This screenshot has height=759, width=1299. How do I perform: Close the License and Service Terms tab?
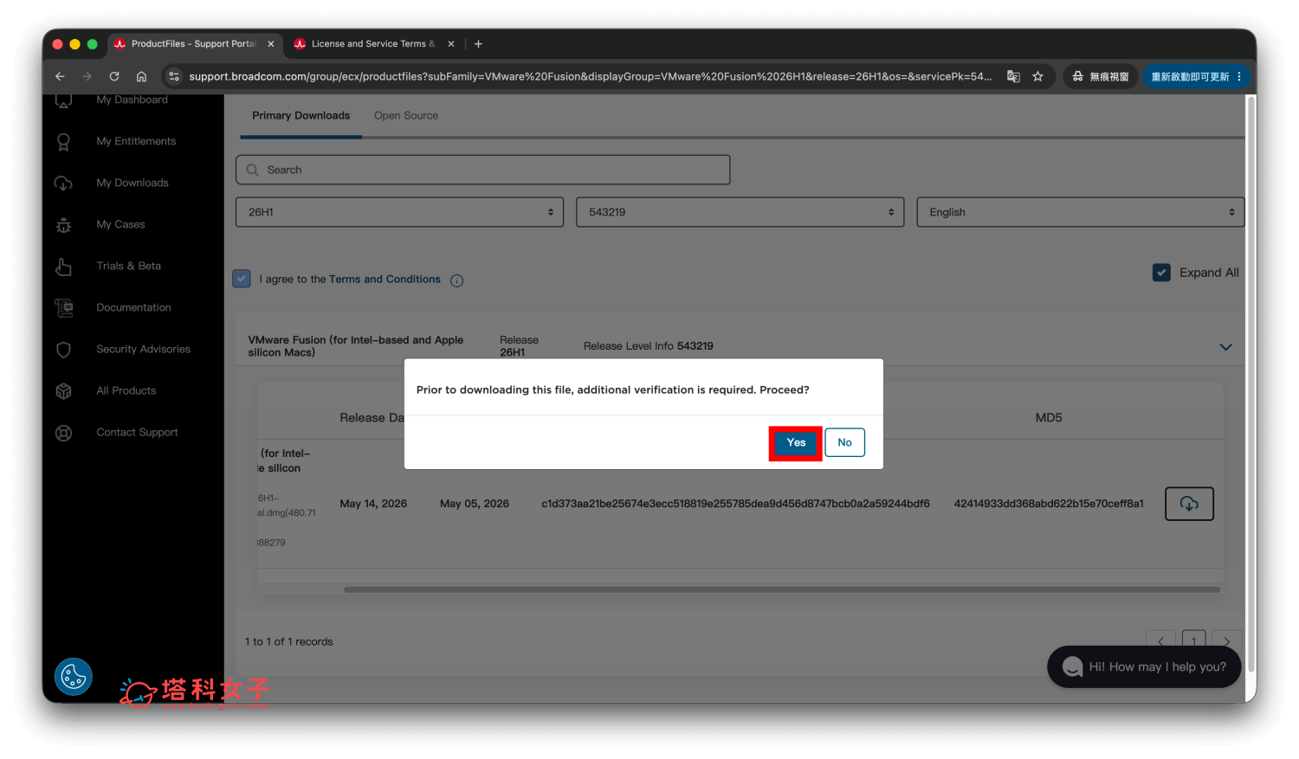tap(451, 43)
